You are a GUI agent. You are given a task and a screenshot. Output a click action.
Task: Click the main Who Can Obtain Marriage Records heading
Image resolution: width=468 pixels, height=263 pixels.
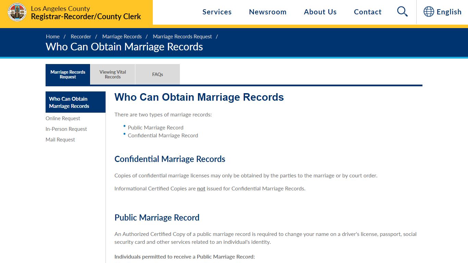[199, 97]
